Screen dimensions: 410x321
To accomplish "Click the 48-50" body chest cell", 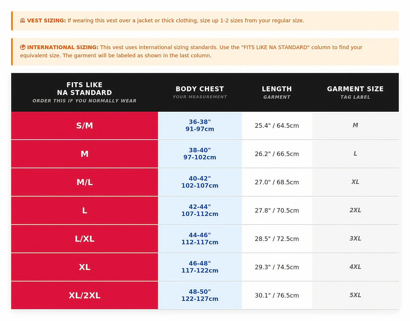I will pos(200,295).
